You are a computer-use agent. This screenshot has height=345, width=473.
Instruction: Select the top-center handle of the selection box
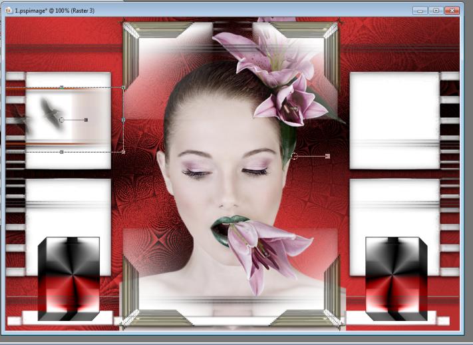62,88
